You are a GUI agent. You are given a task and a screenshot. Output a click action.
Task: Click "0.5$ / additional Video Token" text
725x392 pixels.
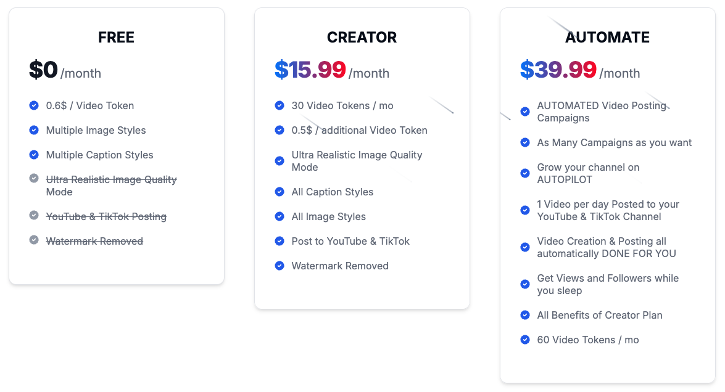(x=359, y=130)
